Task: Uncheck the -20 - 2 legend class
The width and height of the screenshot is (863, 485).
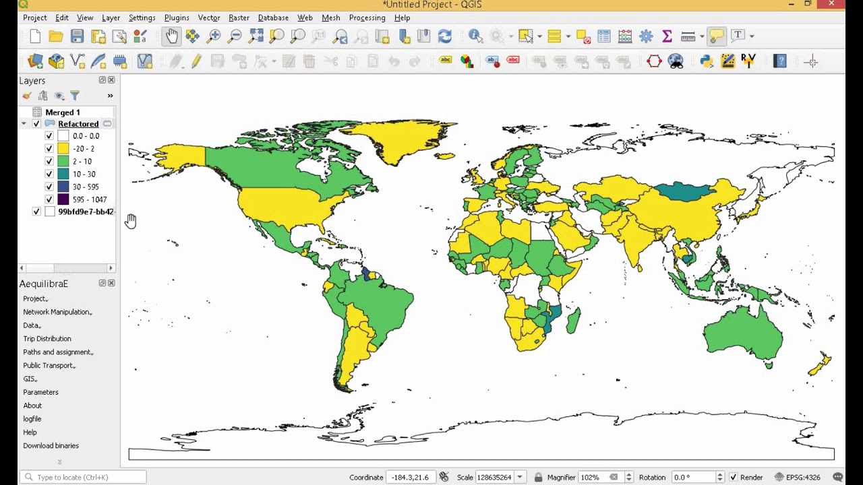Action: pos(49,149)
